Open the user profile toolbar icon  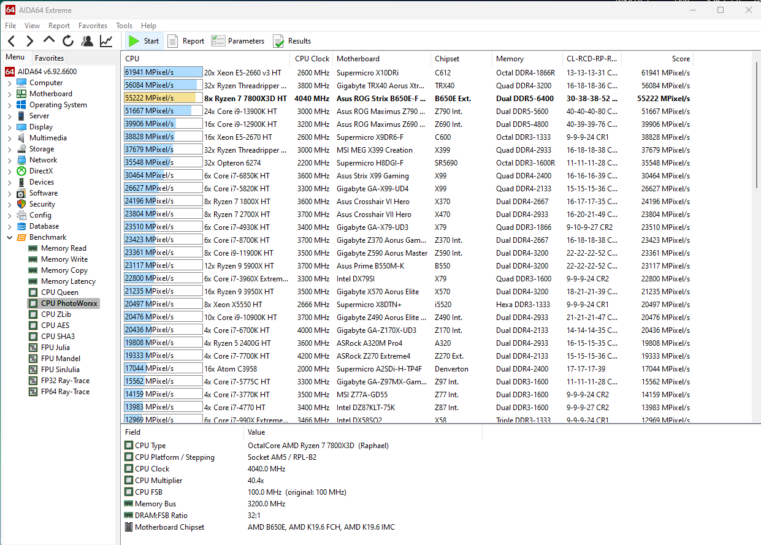tap(87, 41)
